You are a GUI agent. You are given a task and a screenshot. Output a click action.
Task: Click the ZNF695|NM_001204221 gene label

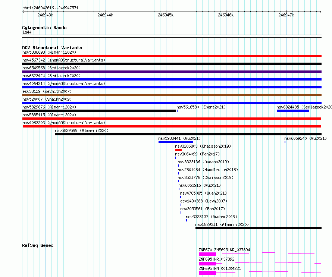220,268
